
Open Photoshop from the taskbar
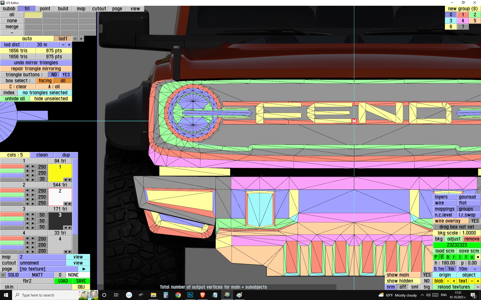click(x=190, y=295)
